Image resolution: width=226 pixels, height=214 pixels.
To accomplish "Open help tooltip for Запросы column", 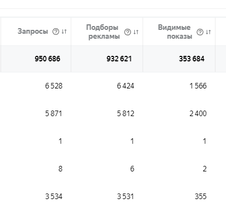I will (x=56, y=32).
